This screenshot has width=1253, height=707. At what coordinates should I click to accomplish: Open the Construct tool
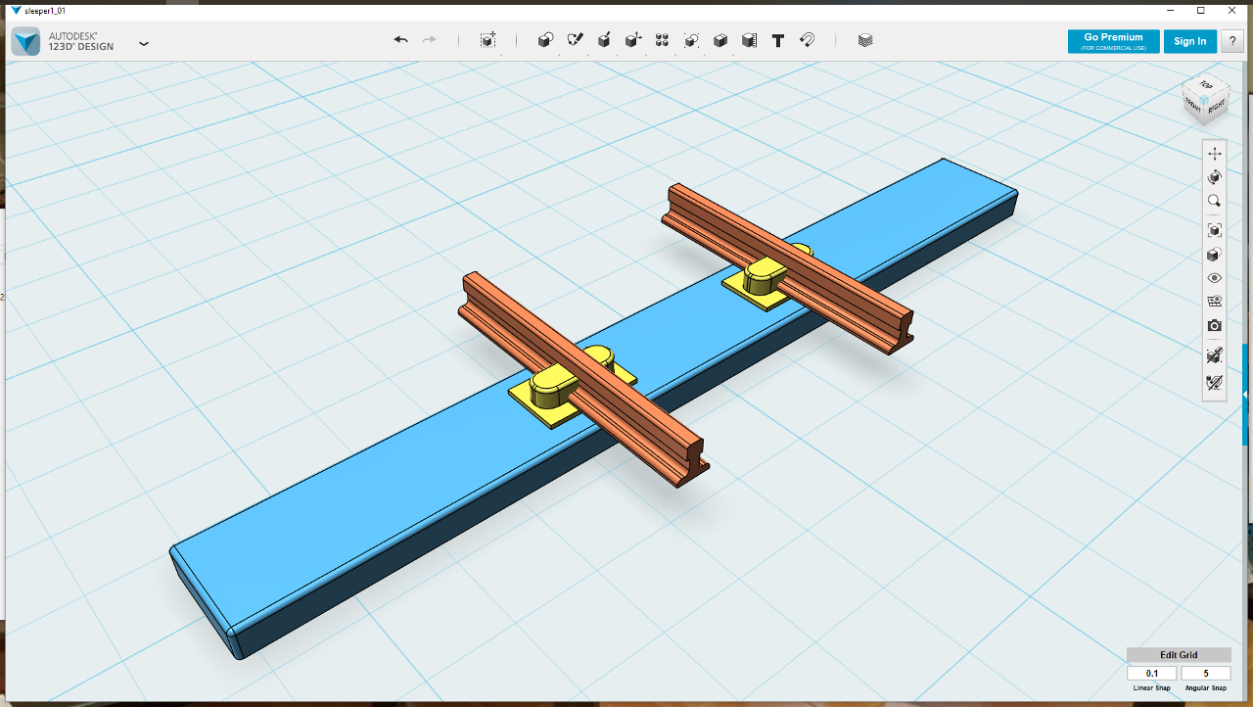click(x=605, y=40)
